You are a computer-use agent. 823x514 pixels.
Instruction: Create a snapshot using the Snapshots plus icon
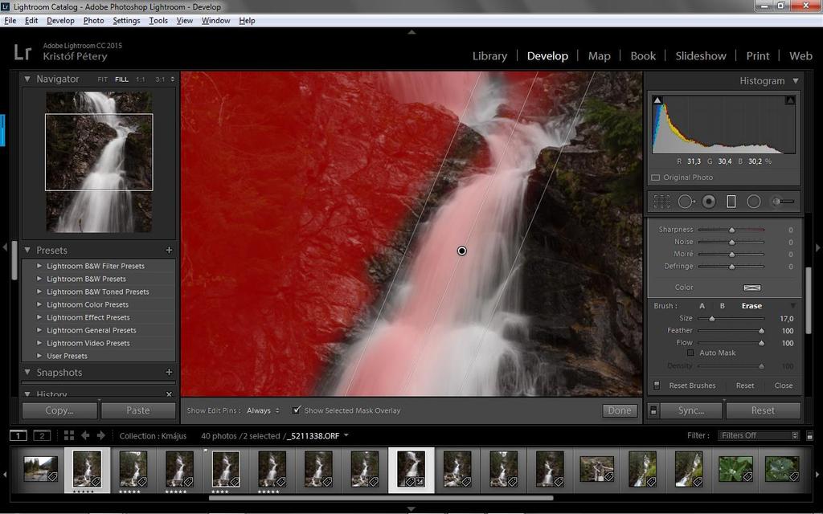point(169,372)
